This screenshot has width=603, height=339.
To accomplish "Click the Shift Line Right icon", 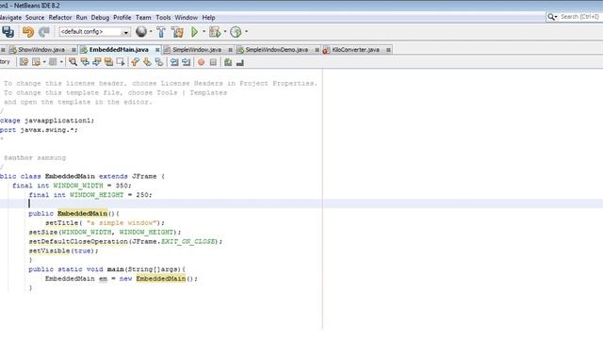I will [187, 62].
